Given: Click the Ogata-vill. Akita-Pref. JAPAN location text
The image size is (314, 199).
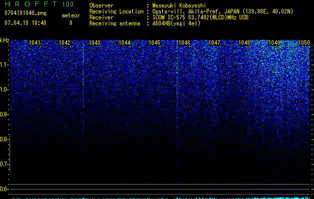Looking at the screenshot, I should tap(223, 11).
